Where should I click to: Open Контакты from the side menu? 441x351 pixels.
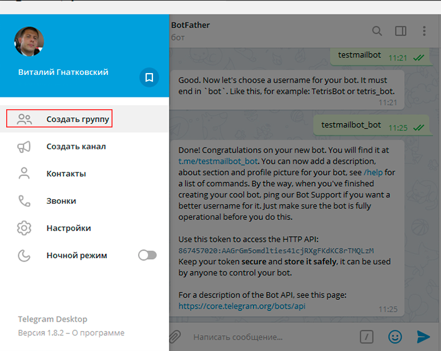pos(84,174)
